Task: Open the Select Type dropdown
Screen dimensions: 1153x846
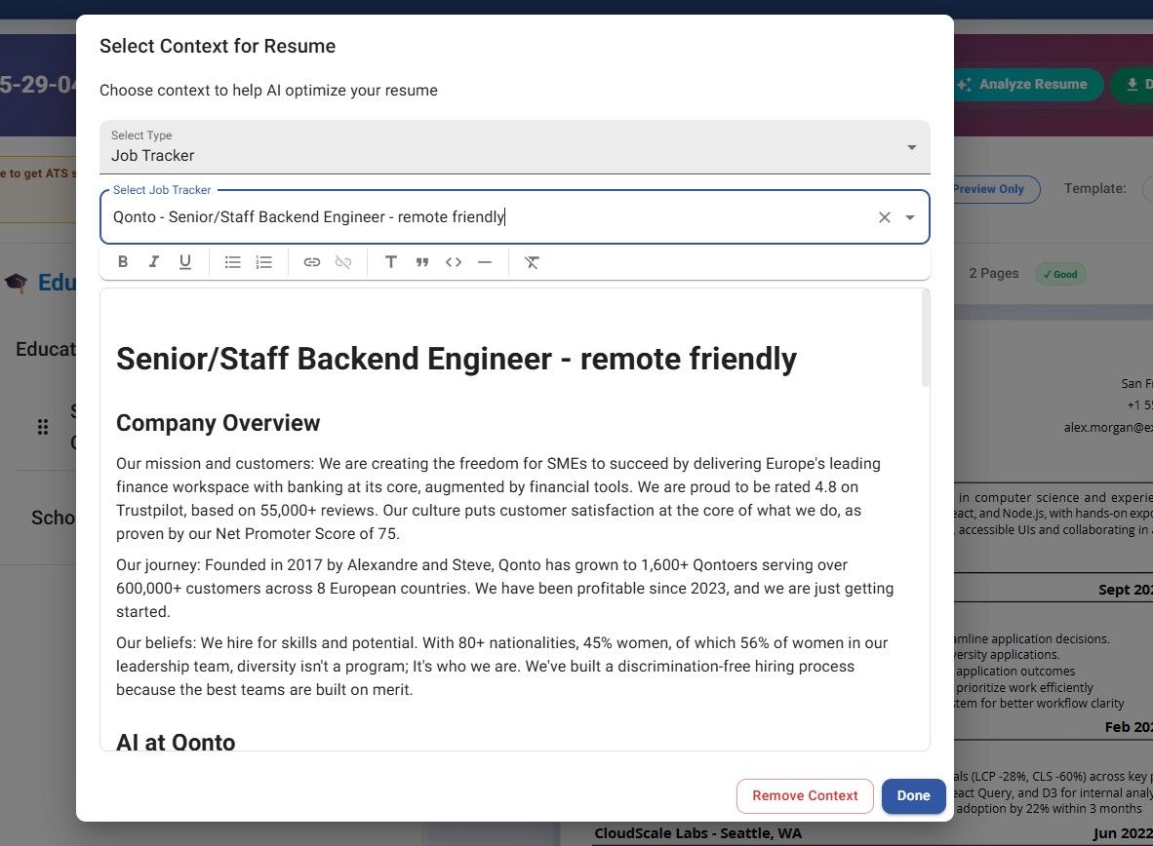Action: pyautogui.click(x=515, y=147)
